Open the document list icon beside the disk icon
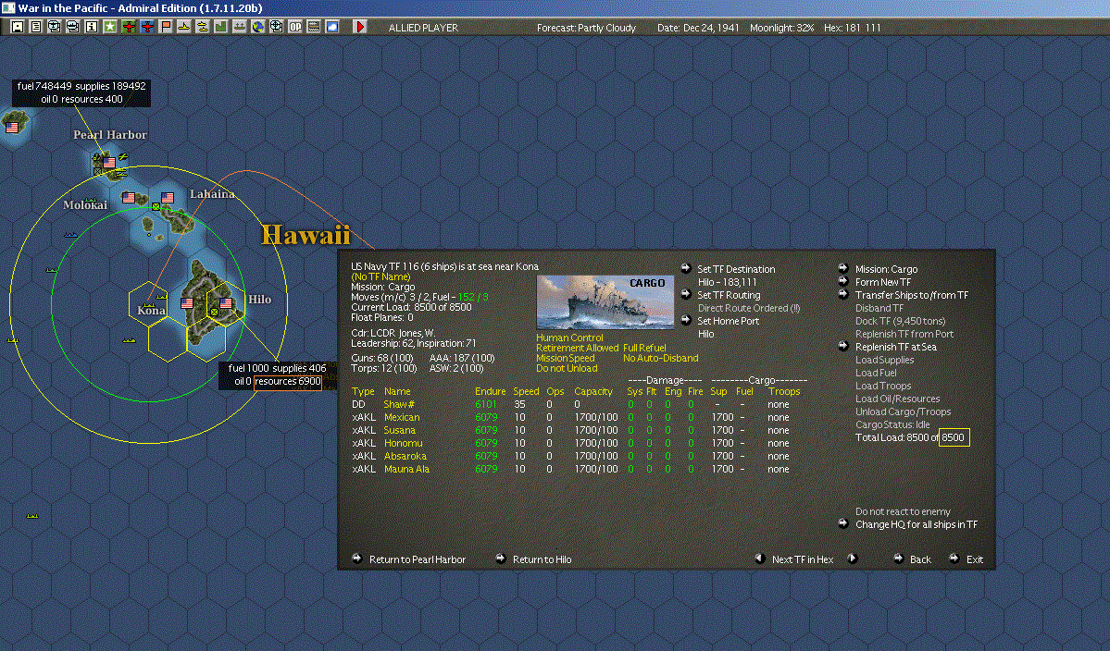Viewport: 1110px width, 651px height. [36, 27]
